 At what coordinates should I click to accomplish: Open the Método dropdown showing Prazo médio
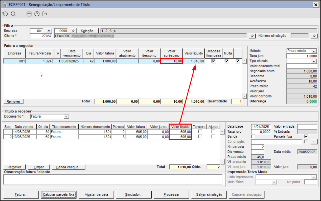coord(314,51)
